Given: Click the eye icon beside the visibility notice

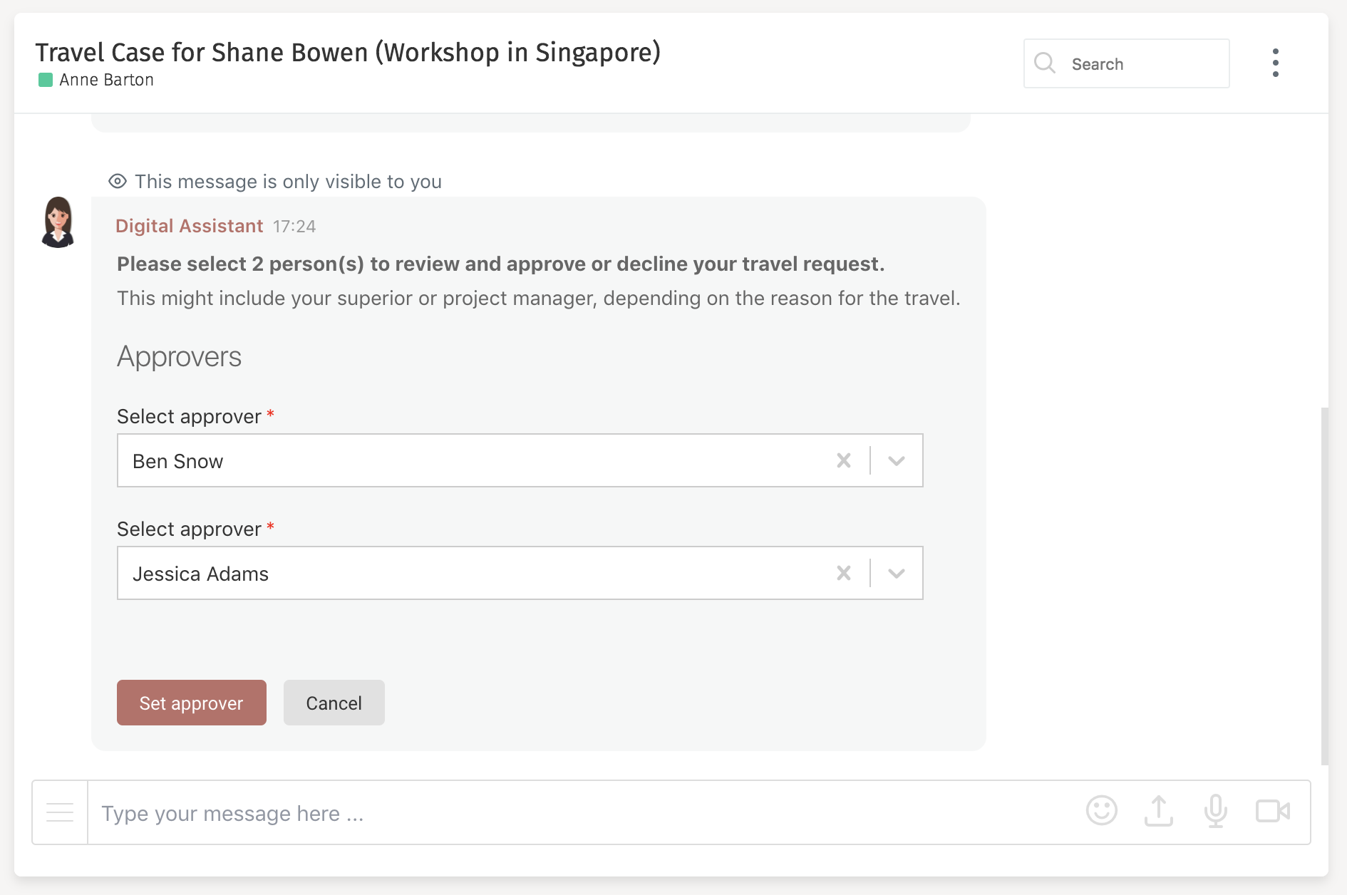Looking at the screenshot, I should click(x=118, y=182).
